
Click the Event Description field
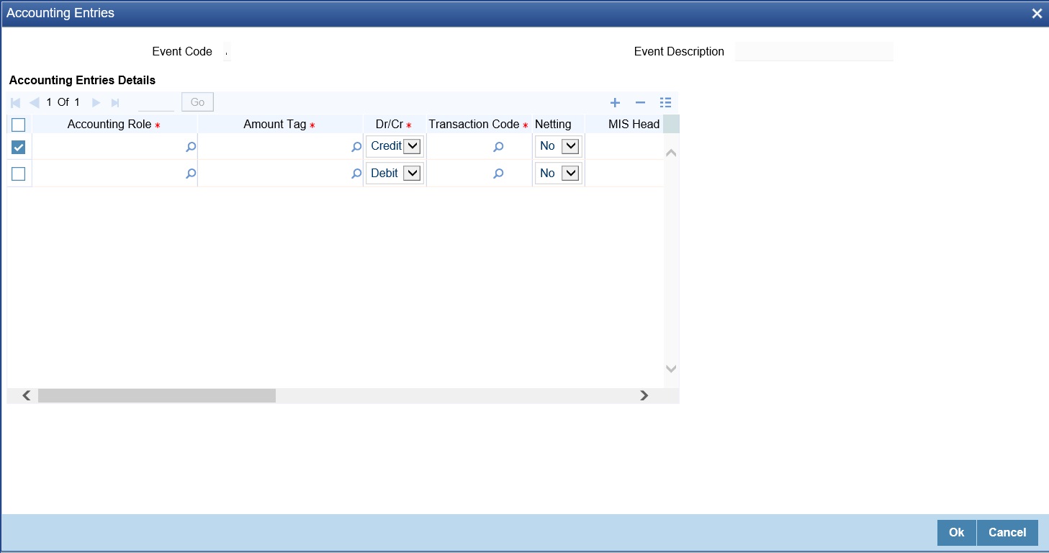click(814, 52)
